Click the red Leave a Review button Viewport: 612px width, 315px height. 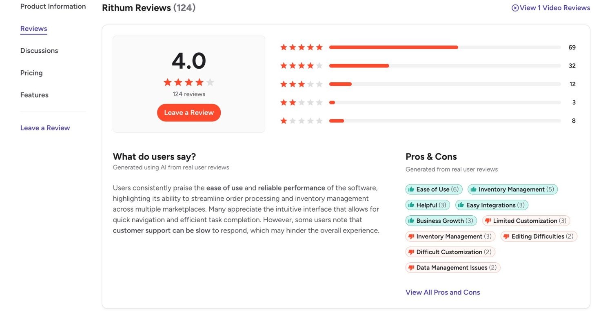(189, 113)
